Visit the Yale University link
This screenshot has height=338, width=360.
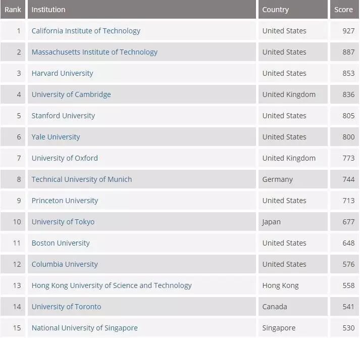[56, 137]
